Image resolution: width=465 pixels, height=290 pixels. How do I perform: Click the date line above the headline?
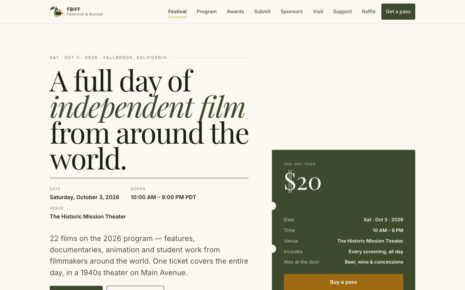(108, 58)
